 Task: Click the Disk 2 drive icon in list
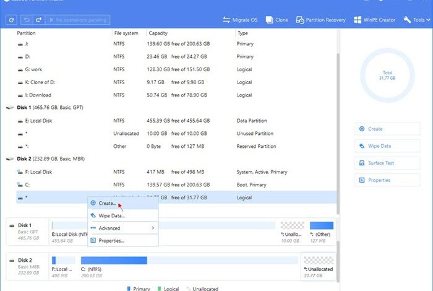[x=10, y=159]
